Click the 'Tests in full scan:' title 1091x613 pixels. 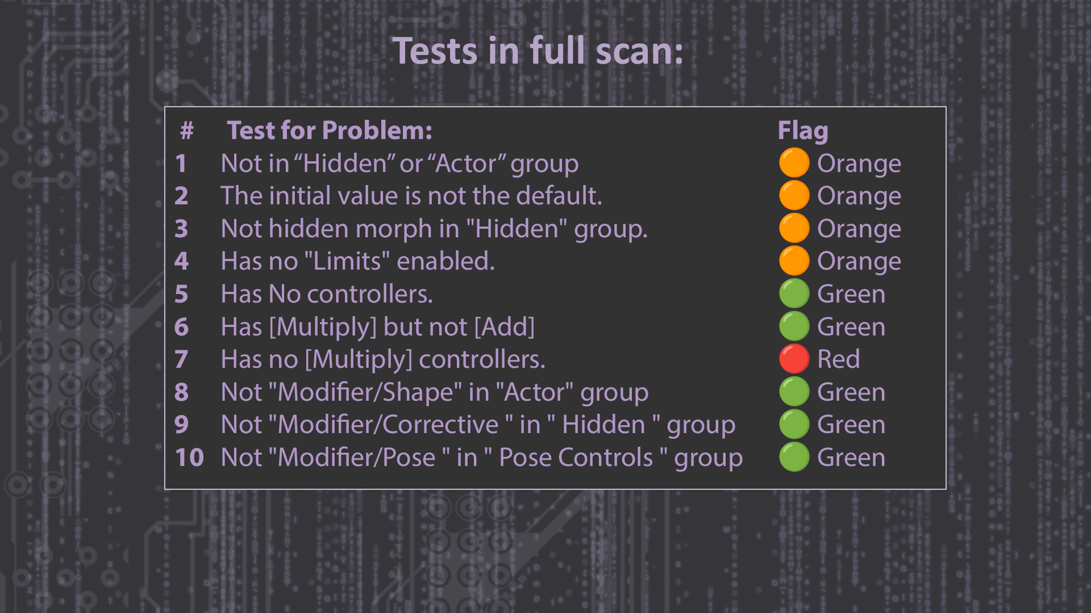[x=538, y=51]
